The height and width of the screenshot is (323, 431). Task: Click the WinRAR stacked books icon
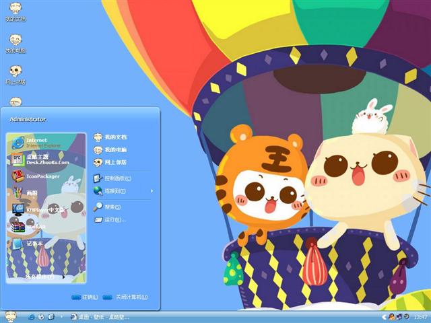18,227
